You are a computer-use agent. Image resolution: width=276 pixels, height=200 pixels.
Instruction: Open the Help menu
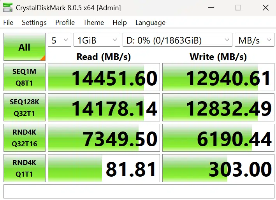[120, 23]
